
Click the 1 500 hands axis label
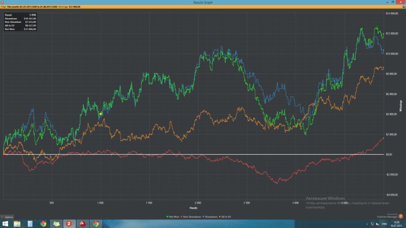click(x=149, y=203)
